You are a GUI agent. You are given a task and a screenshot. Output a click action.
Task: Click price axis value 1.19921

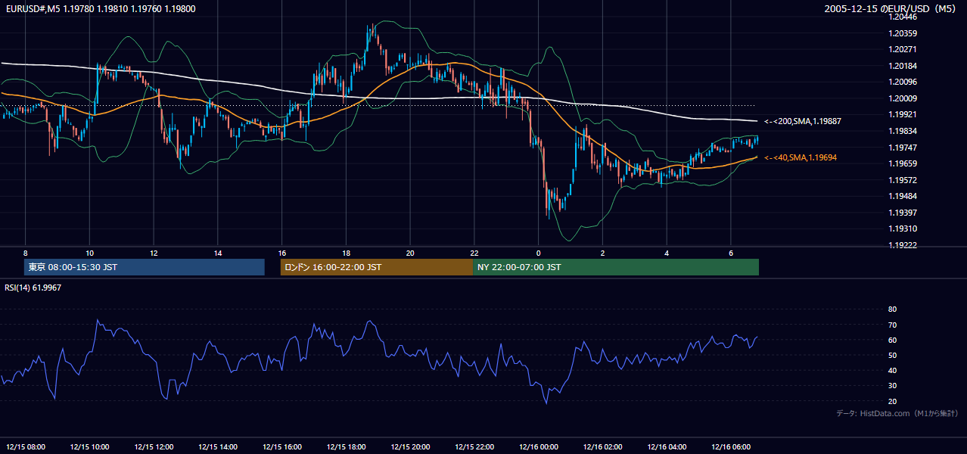(x=903, y=114)
